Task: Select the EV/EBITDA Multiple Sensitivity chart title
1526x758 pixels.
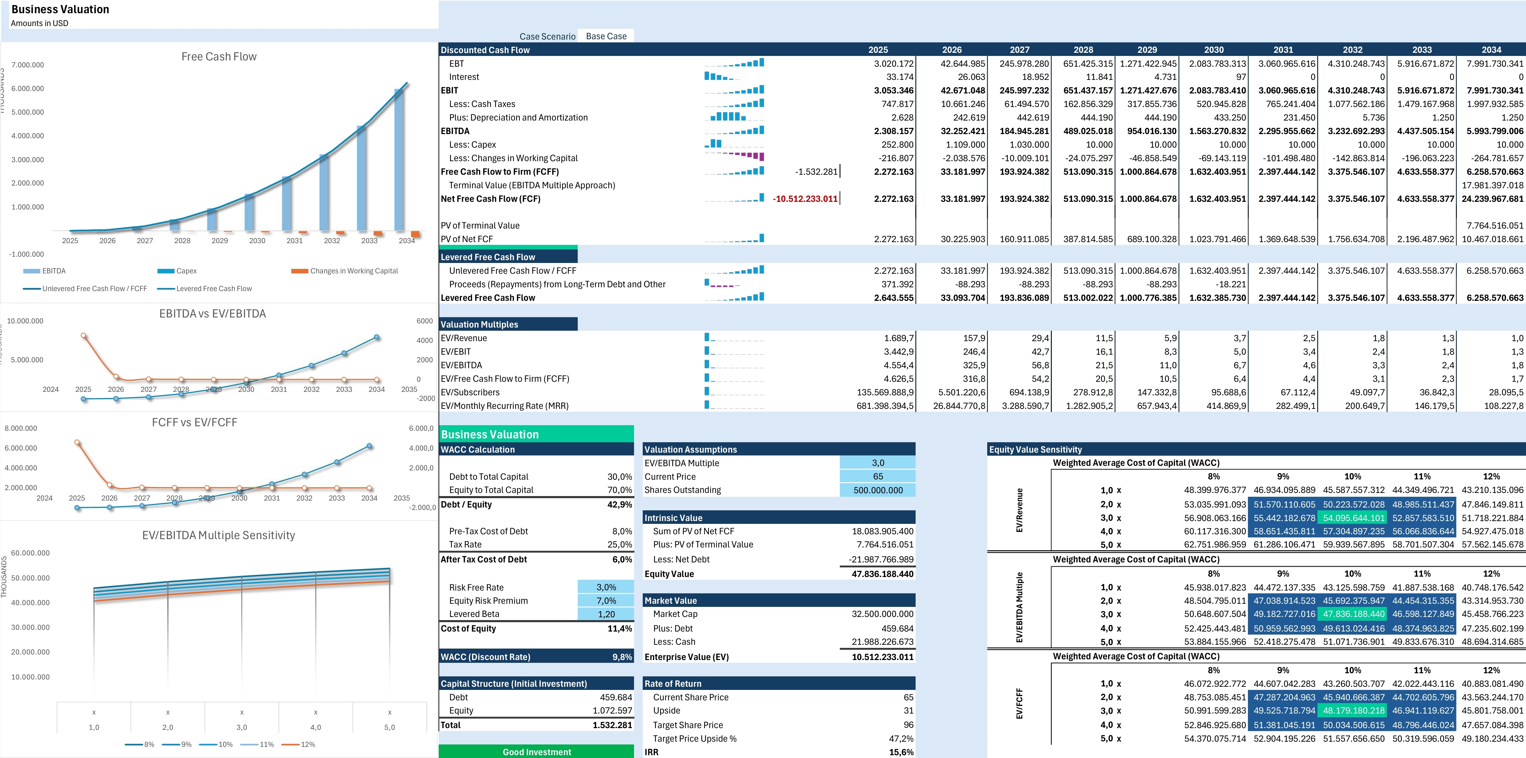Action: (x=218, y=535)
